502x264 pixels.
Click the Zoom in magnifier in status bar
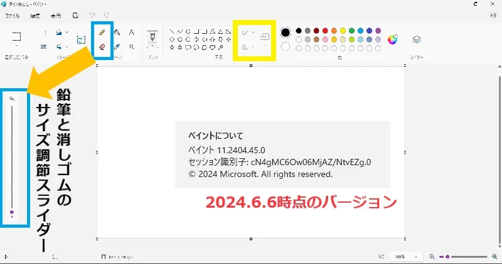click(494, 256)
